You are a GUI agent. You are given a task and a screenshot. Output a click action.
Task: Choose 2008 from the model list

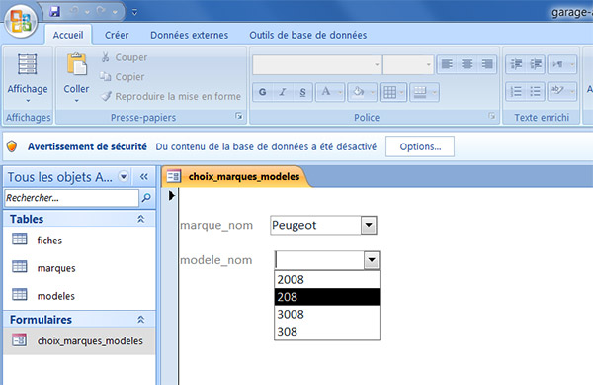pos(327,280)
